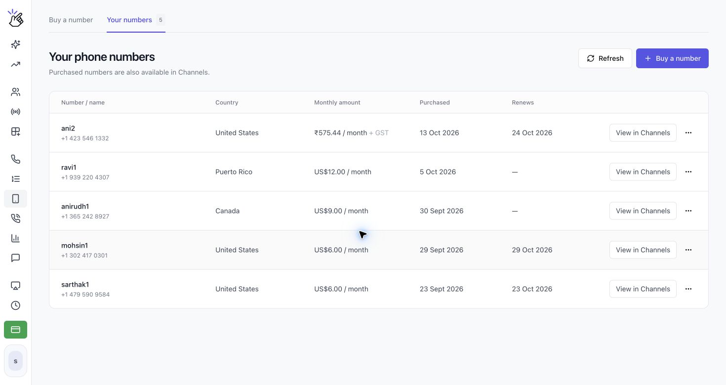
Task: Click the Puerto Rico country cell
Action: [234, 172]
